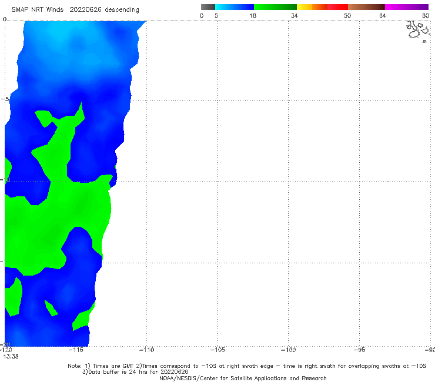Click the brown segment of the color bar

pos(366,7)
